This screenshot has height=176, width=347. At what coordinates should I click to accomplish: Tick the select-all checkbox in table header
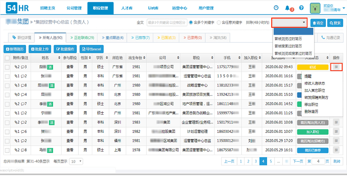coord(7,58)
